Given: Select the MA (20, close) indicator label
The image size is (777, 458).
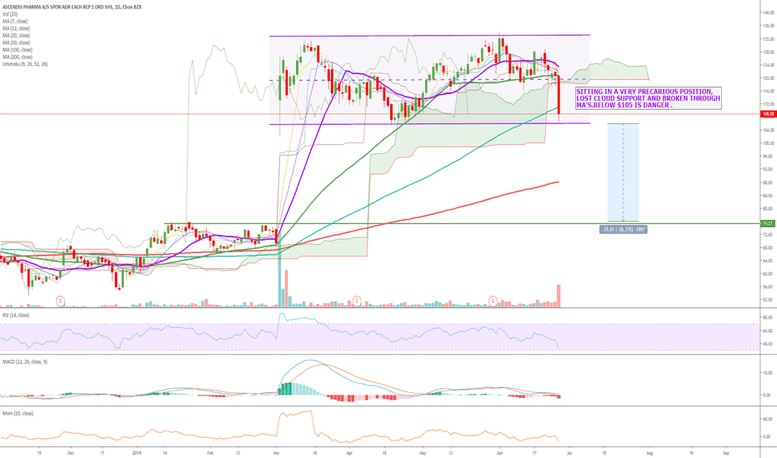Looking at the screenshot, I should [x=16, y=36].
